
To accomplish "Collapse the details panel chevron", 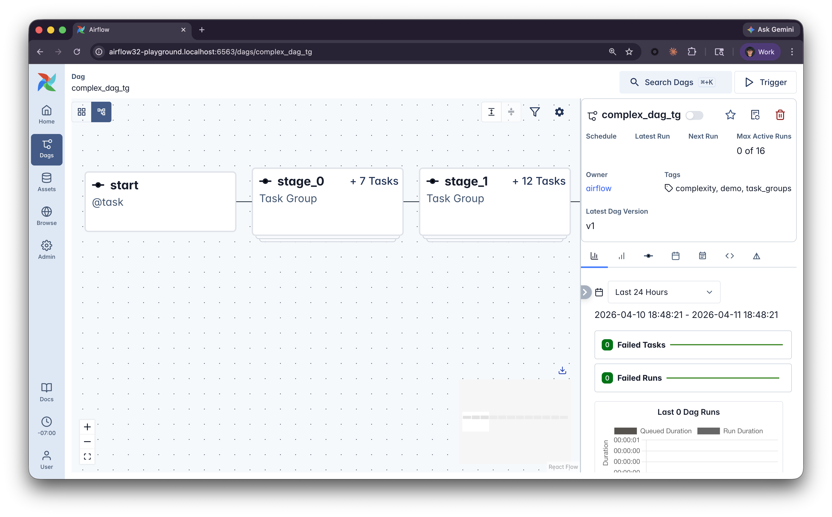I will 585,292.
